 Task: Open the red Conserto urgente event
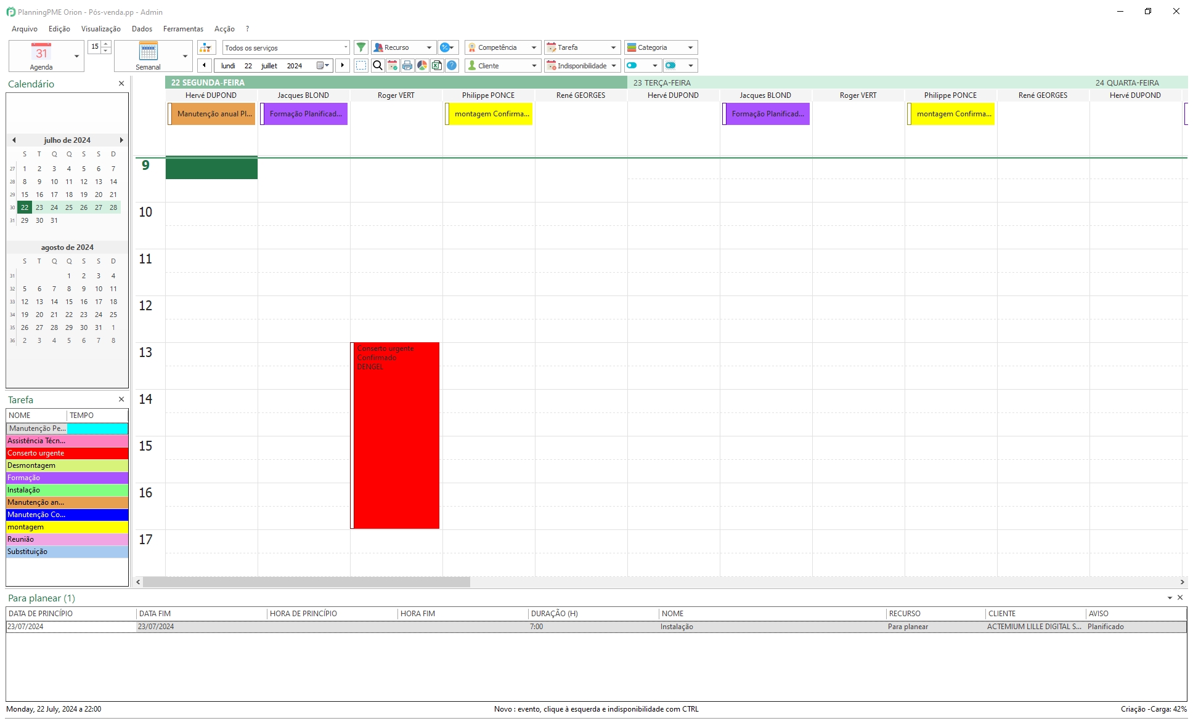click(x=395, y=435)
